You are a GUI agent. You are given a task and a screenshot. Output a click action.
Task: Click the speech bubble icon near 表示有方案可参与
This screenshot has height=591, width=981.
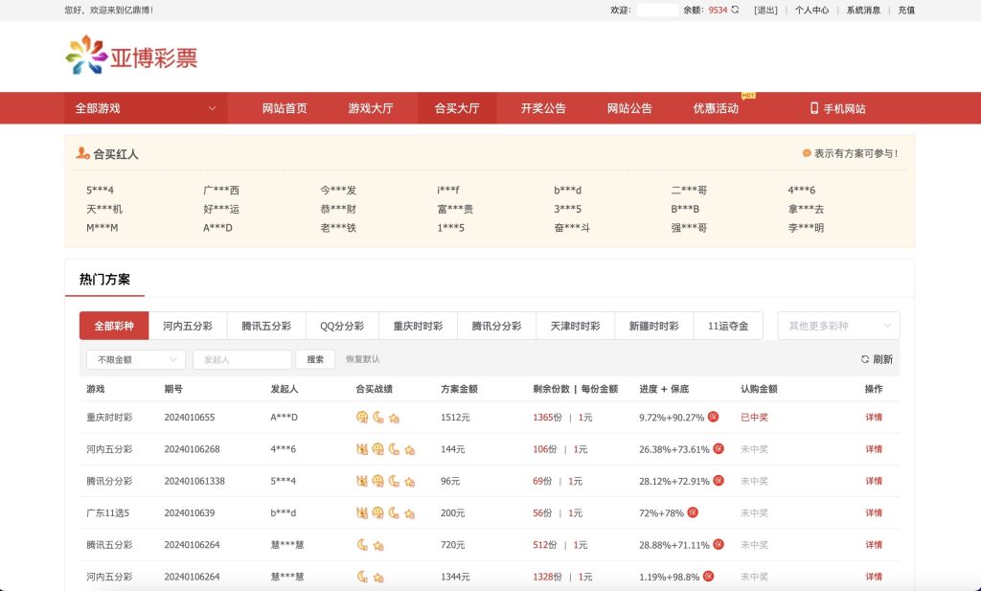click(808, 153)
